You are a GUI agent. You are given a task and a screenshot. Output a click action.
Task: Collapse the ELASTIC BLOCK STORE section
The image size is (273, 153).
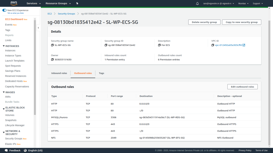click(4, 109)
